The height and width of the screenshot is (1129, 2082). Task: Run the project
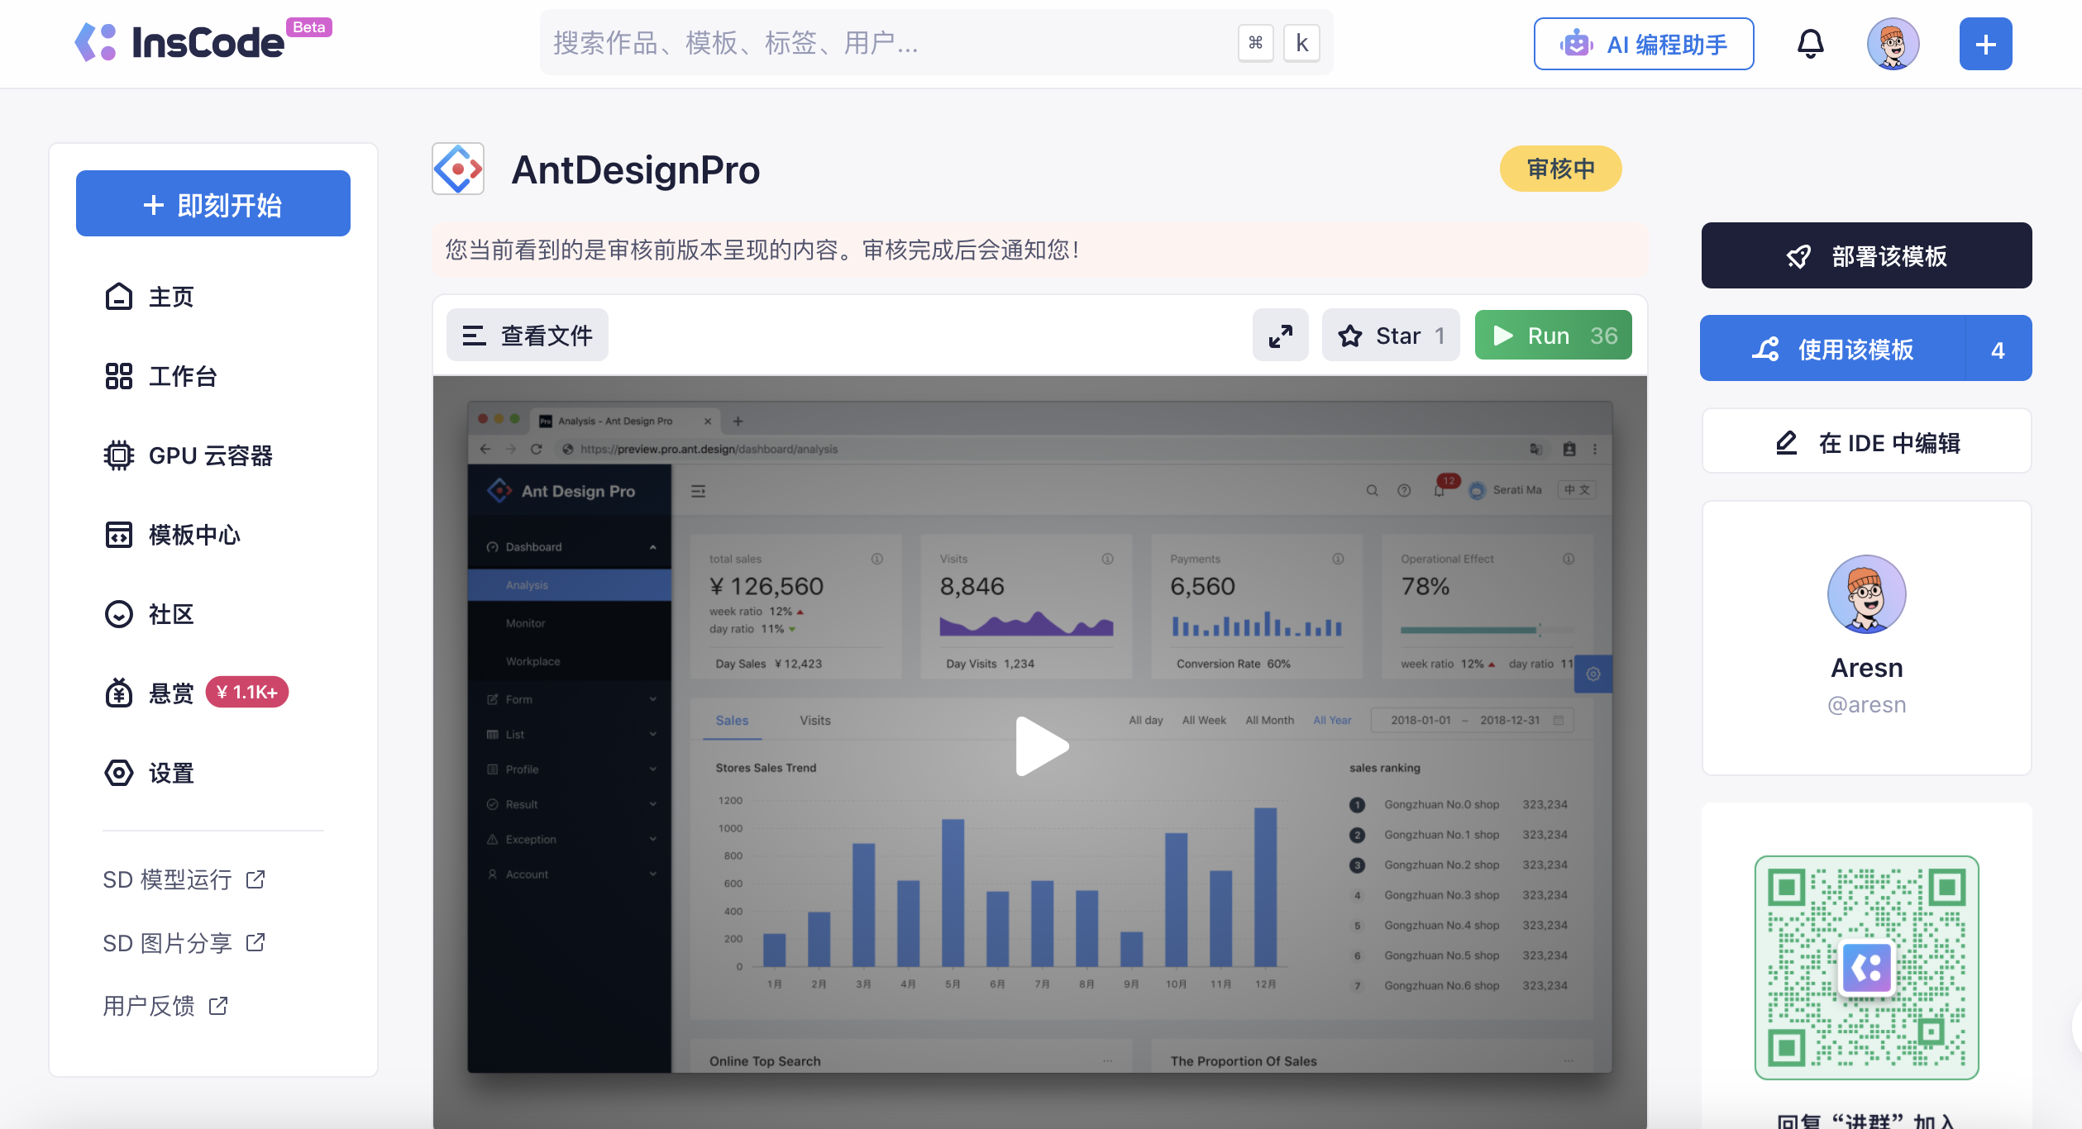pos(1553,336)
